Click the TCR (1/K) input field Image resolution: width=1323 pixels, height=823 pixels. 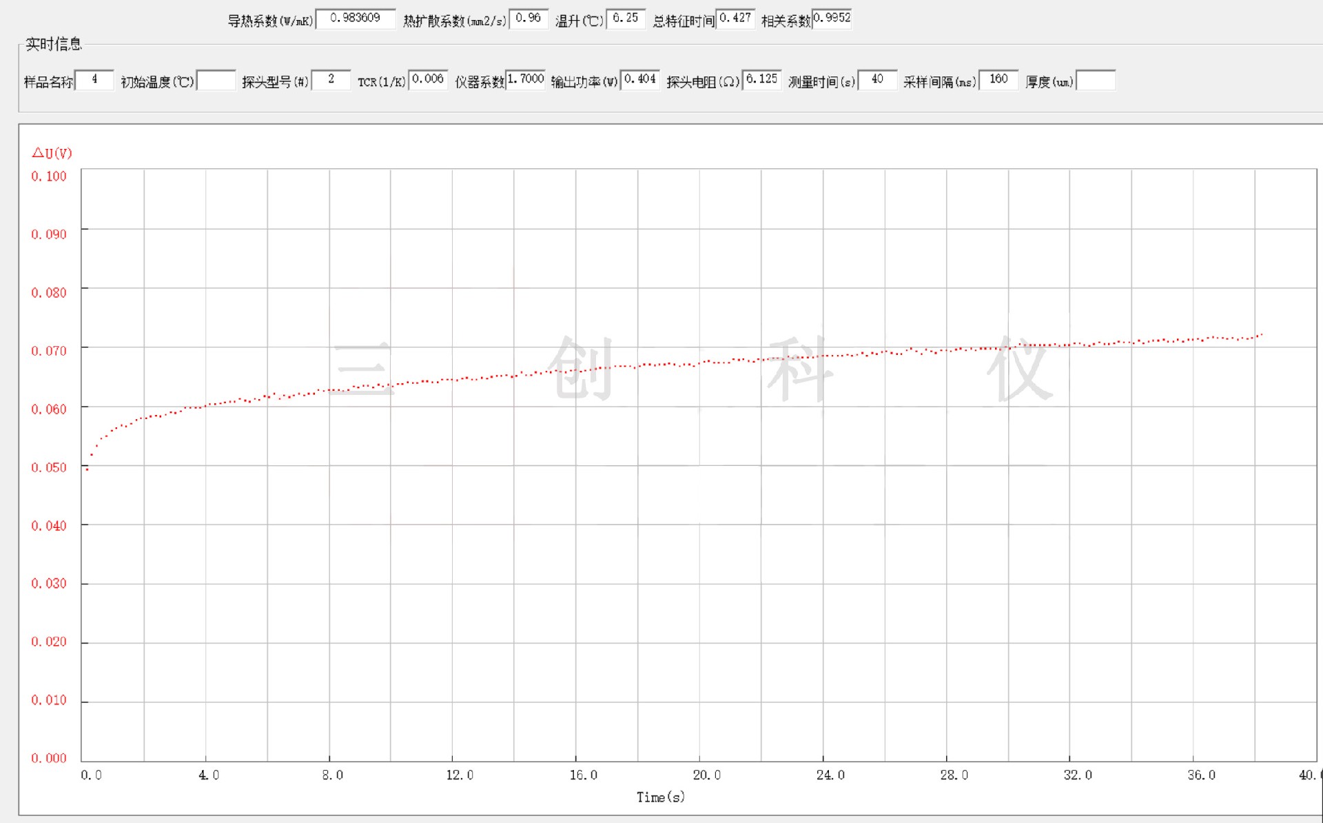pyautogui.click(x=428, y=80)
